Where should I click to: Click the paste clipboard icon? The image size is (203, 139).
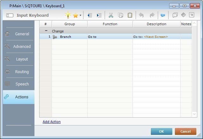tap(130, 15)
